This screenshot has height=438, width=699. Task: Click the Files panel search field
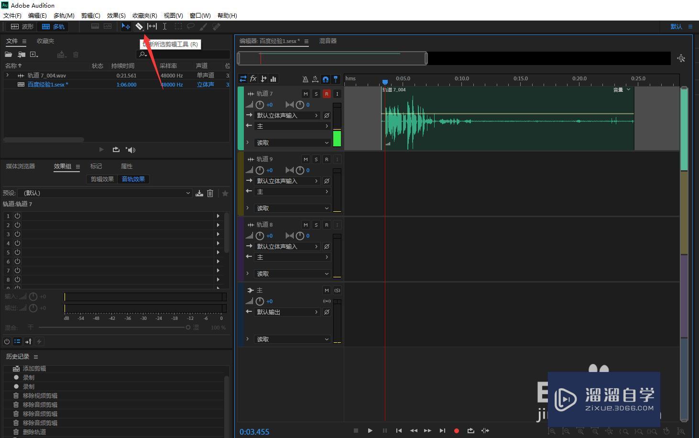point(183,55)
